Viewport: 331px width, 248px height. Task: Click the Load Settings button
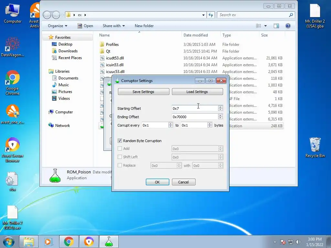pyautogui.click(x=198, y=92)
